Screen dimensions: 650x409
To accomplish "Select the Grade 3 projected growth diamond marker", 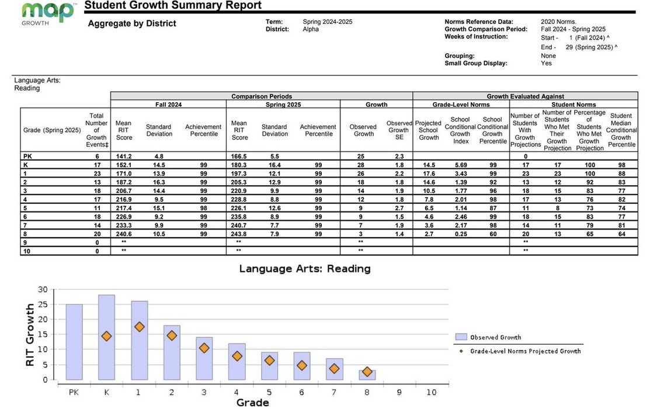I will pyautogui.click(x=204, y=348).
